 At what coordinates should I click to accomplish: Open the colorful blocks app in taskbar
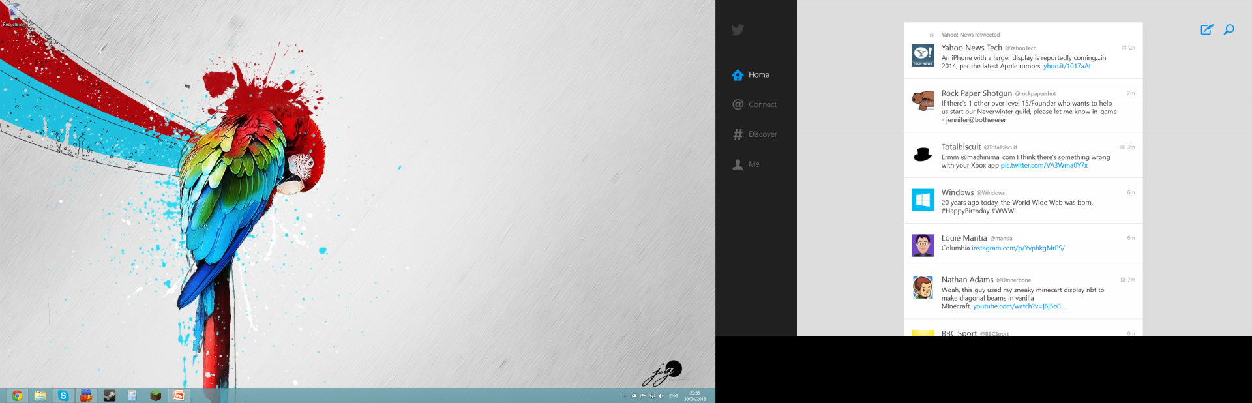coord(86,395)
